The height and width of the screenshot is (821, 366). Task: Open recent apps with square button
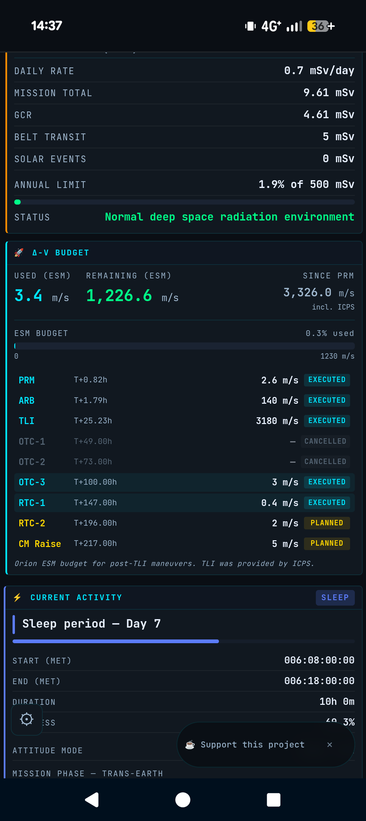tap(273, 800)
